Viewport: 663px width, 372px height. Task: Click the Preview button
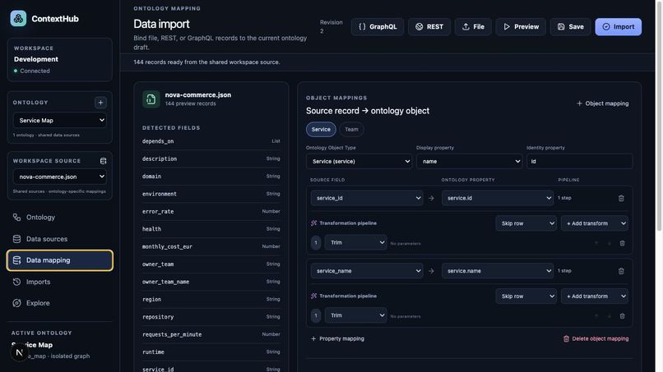click(x=521, y=26)
